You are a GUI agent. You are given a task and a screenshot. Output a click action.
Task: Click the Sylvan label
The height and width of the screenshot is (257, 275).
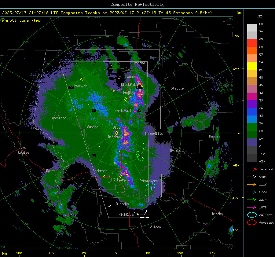[117, 90]
